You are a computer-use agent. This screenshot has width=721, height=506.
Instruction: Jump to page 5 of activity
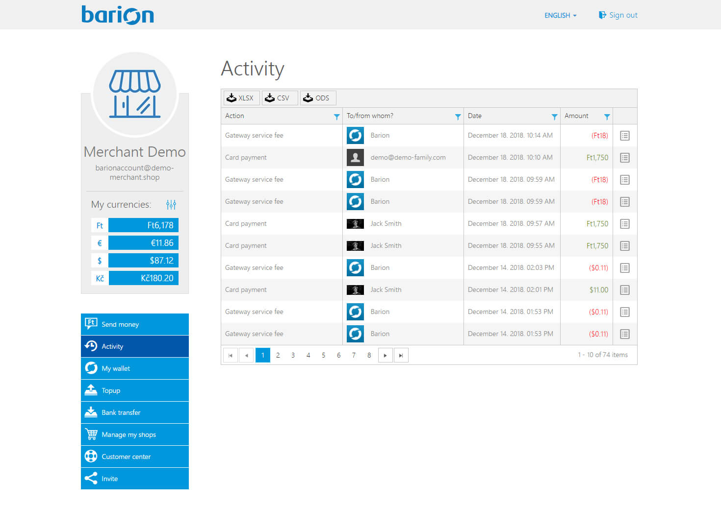pyautogui.click(x=323, y=355)
